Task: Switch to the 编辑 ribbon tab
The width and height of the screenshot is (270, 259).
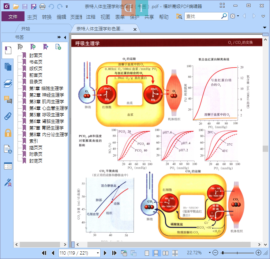Action: point(61,17)
